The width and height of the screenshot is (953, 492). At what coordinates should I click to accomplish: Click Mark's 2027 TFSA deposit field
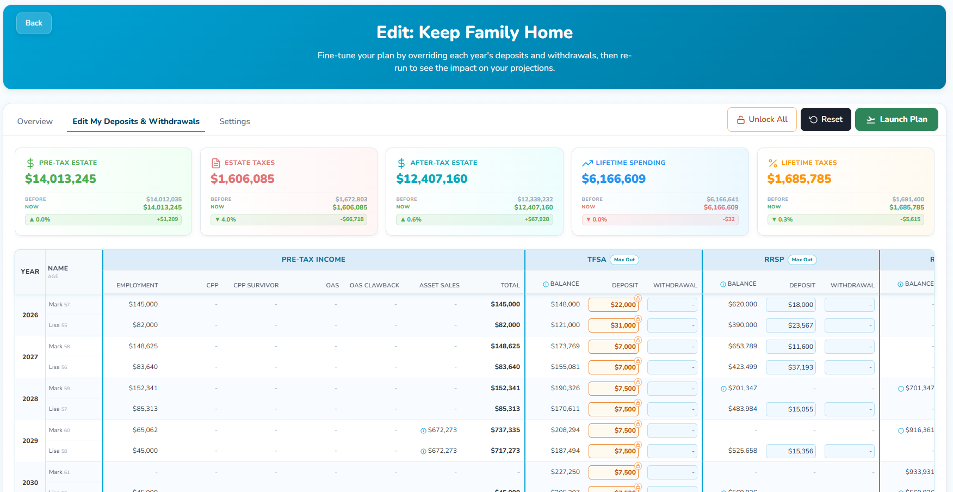[614, 347]
